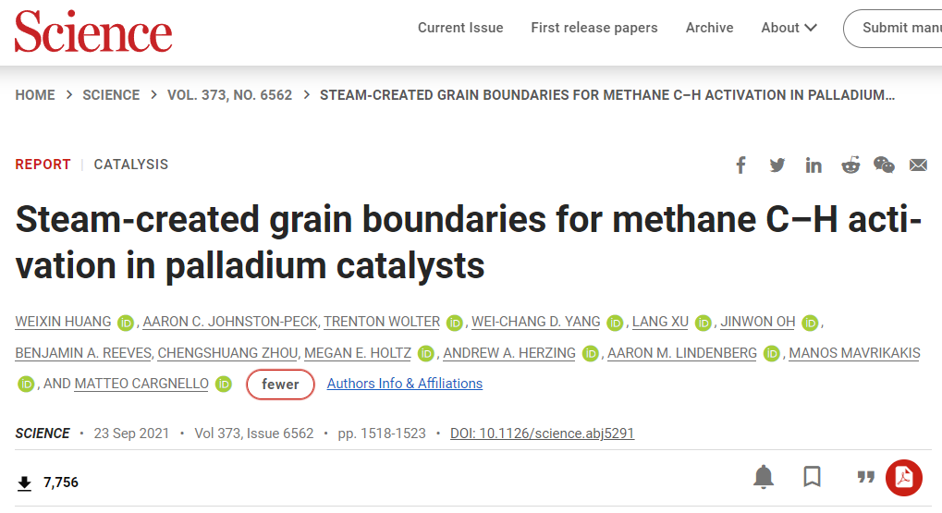This screenshot has height=513, width=942.
Task: Share the article on Twitter
Action: [777, 165]
